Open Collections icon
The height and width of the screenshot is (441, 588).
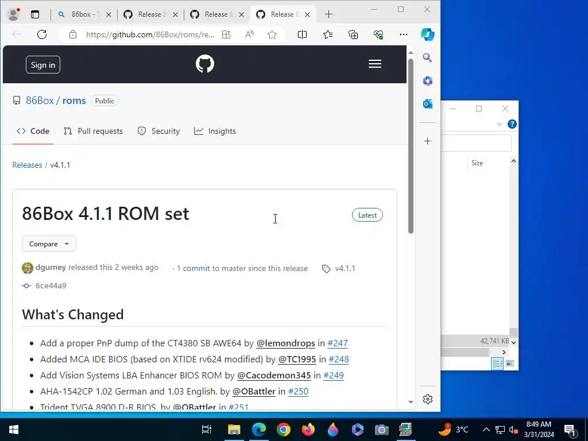click(353, 34)
